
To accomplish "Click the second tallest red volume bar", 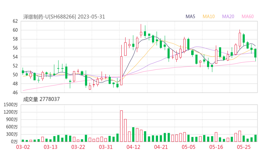I will 125,130.
